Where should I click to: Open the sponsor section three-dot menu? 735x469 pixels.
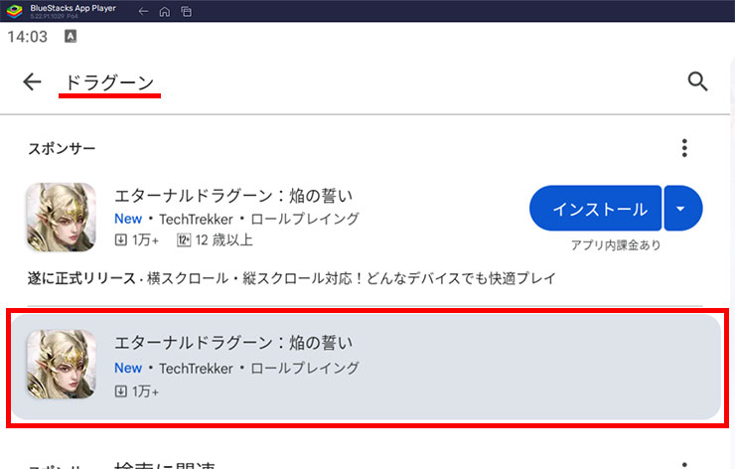coord(684,148)
